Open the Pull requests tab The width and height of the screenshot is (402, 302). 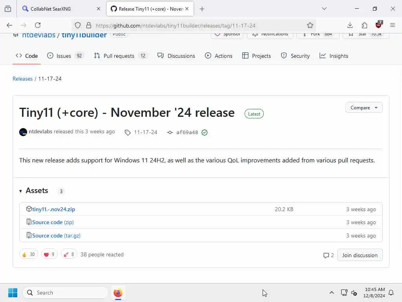click(121, 56)
